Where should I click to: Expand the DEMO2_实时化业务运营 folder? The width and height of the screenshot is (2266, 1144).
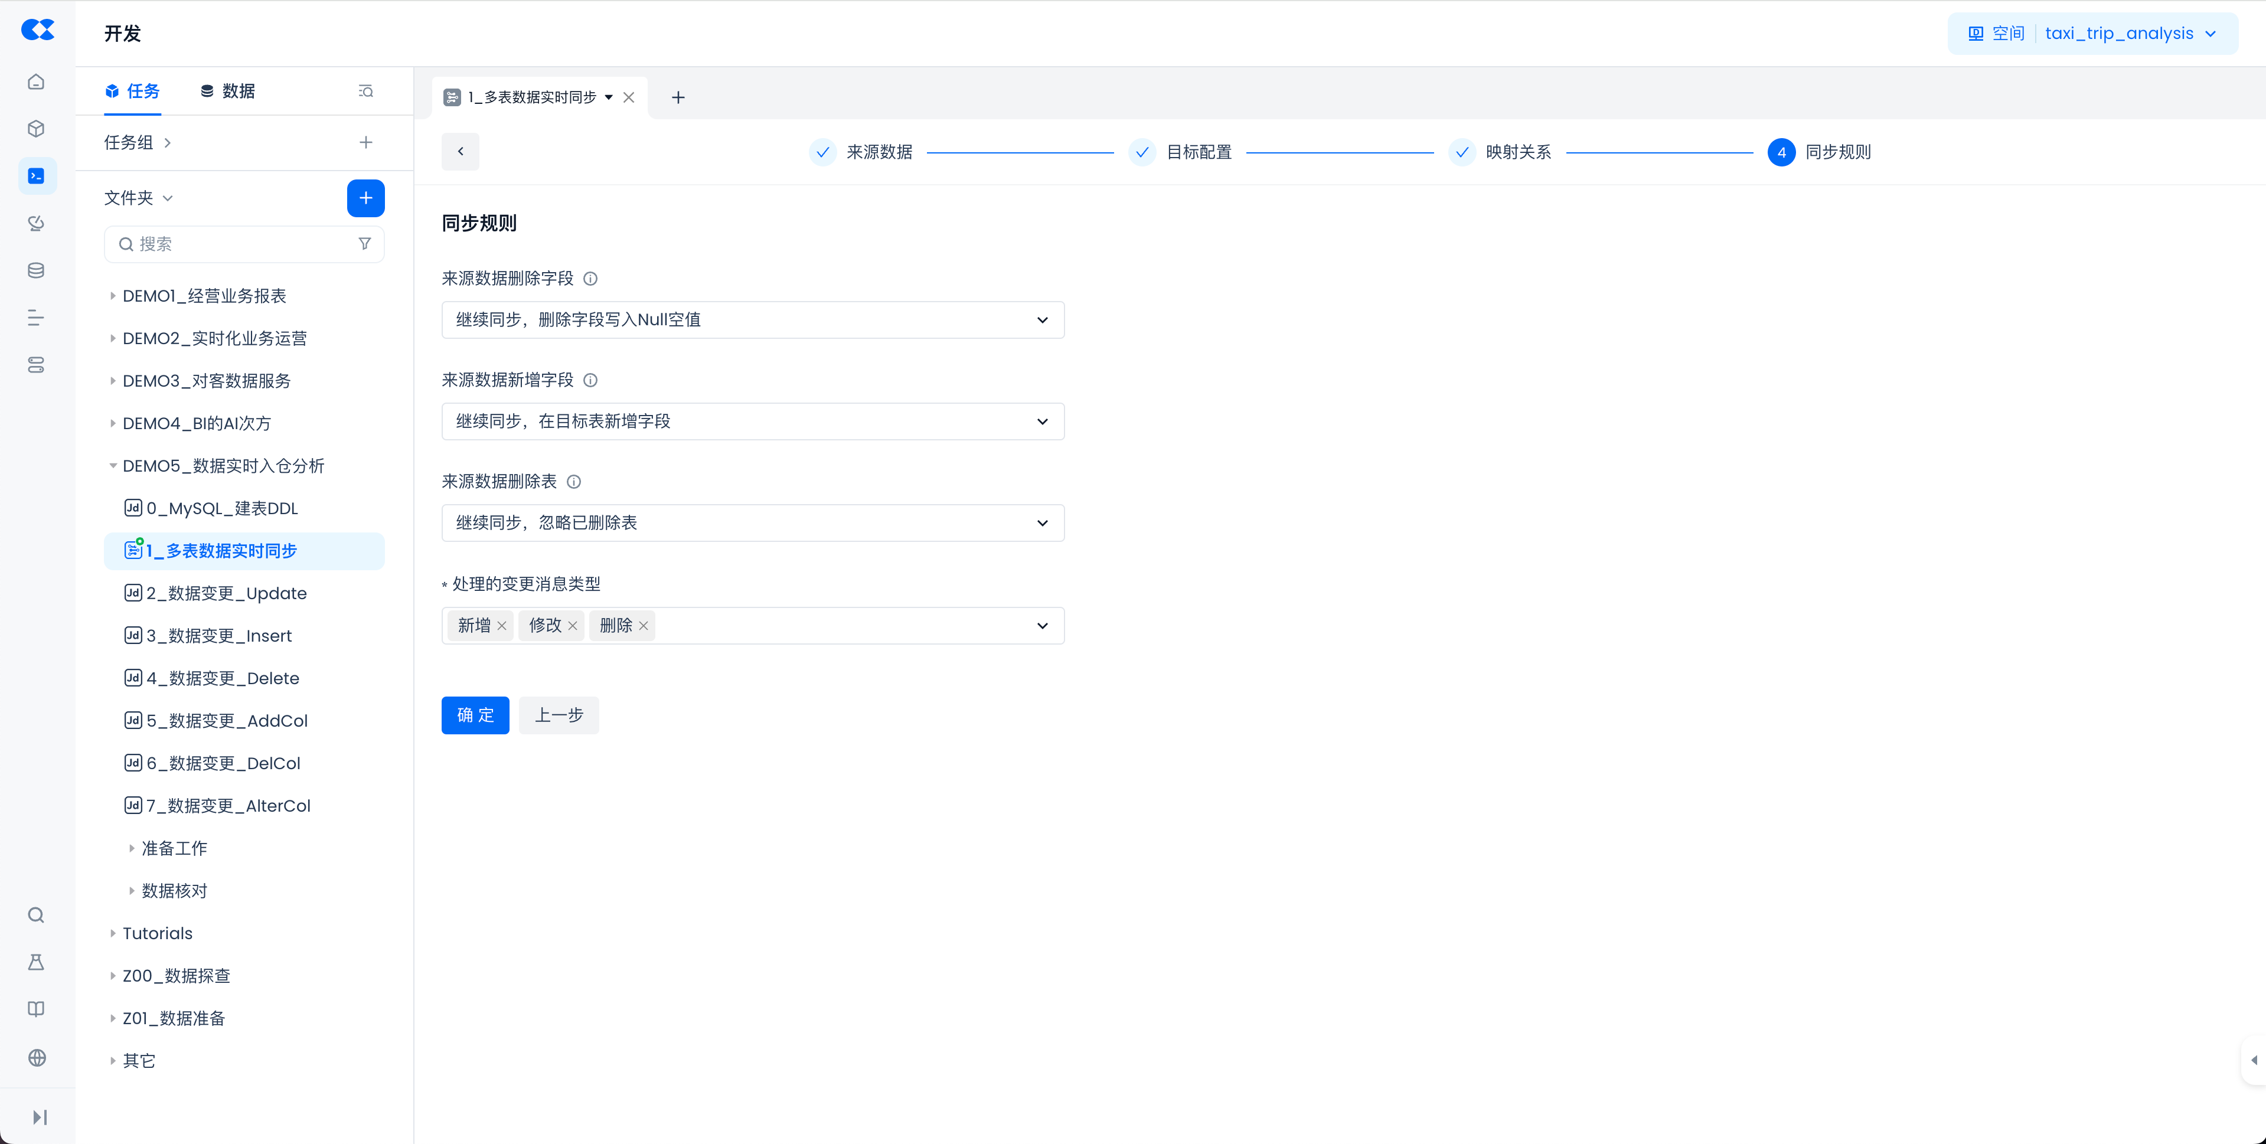[113, 339]
